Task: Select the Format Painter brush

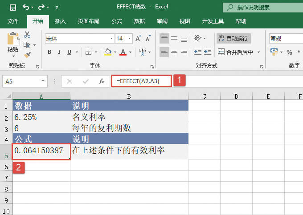Action: 27,55
